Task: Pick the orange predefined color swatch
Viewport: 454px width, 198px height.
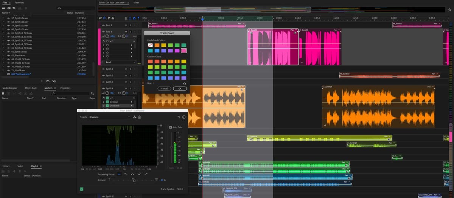Action: point(157,45)
